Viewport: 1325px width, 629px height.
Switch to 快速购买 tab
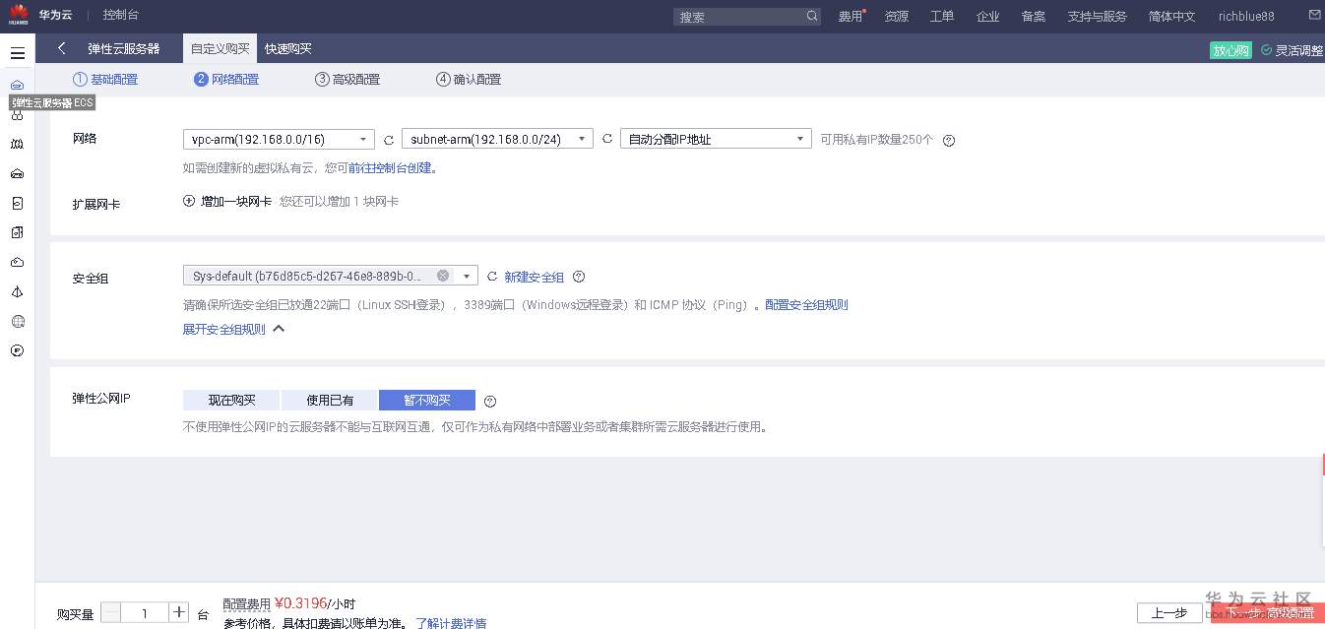(x=288, y=48)
